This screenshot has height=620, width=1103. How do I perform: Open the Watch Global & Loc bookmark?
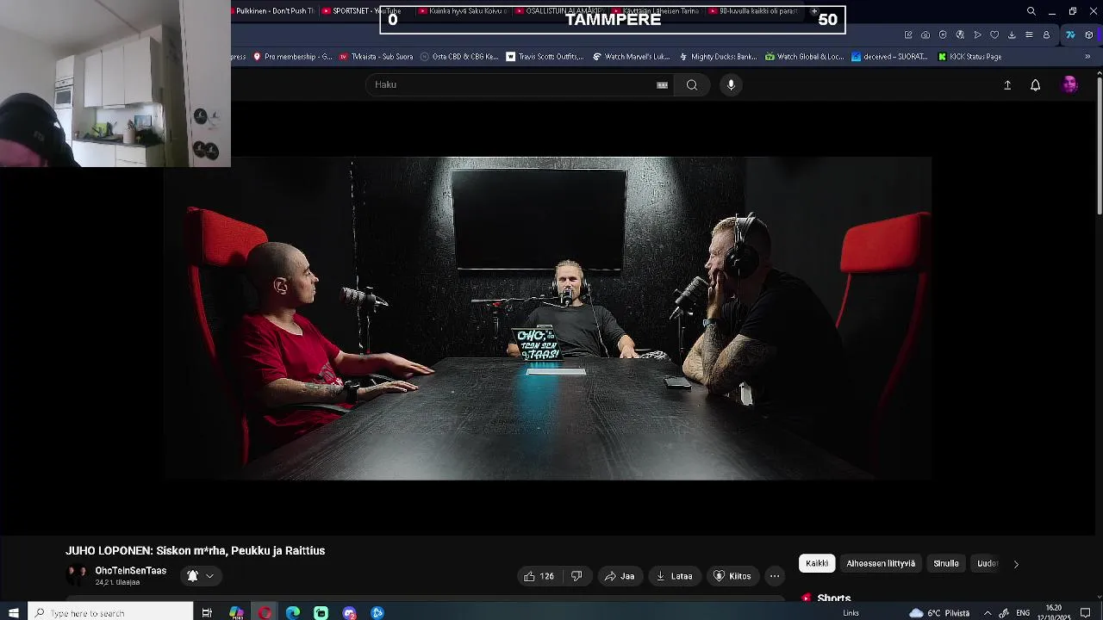804,57
